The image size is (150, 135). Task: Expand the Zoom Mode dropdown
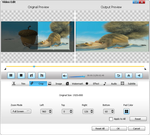(x=21, y=111)
